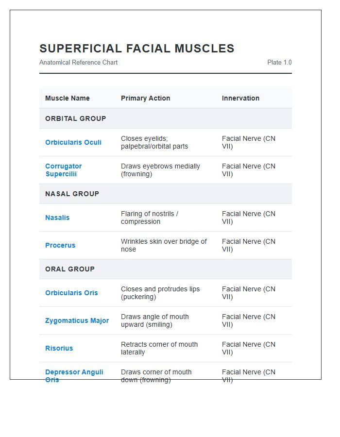Open the Zygomaticus Major link
The height and width of the screenshot is (437, 340).
77,320
